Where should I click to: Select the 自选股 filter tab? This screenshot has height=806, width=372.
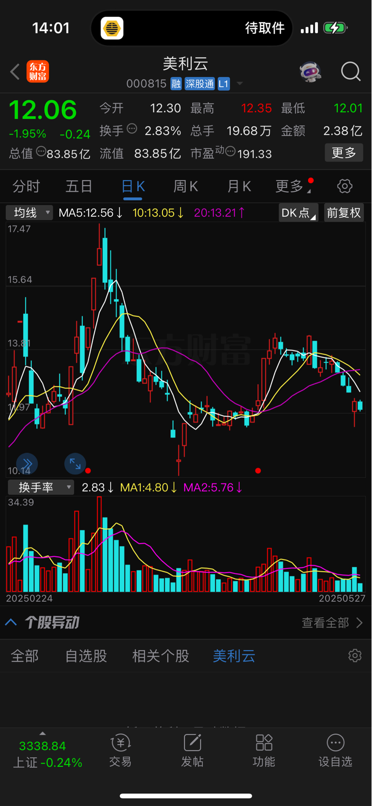point(86,656)
